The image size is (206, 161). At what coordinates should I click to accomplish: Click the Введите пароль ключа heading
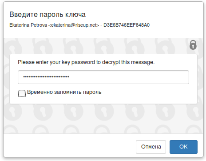click(48, 15)
